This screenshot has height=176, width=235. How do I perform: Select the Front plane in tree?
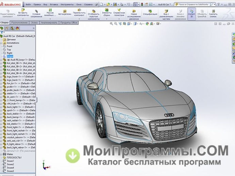click(x=10, y=46)
